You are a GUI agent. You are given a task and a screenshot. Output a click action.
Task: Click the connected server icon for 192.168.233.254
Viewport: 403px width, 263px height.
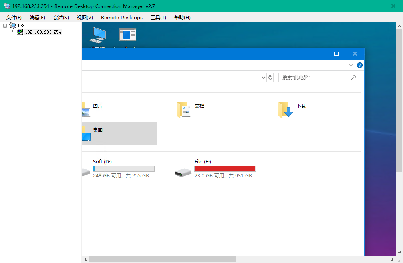point(20,32)
